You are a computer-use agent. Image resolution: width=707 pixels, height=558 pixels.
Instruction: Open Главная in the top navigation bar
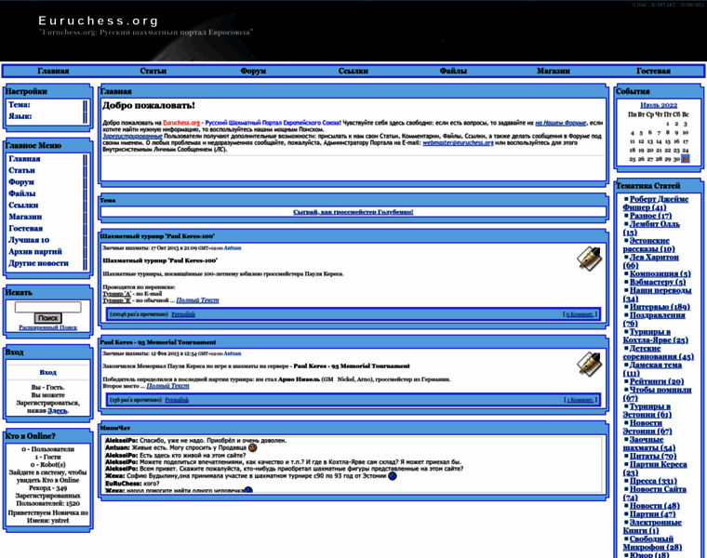[x=53, y=71]
